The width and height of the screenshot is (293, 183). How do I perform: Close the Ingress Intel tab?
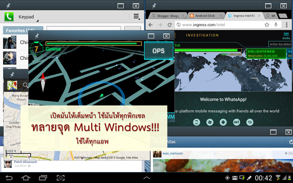(x=259, y=16)
